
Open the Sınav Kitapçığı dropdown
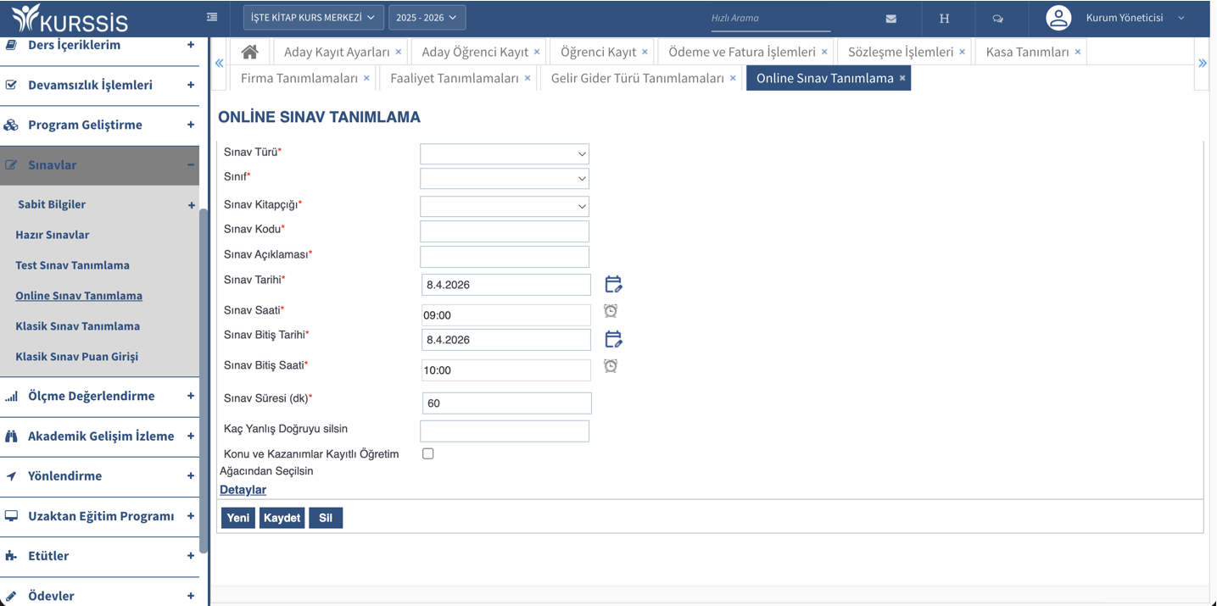[x=505, y=206]
